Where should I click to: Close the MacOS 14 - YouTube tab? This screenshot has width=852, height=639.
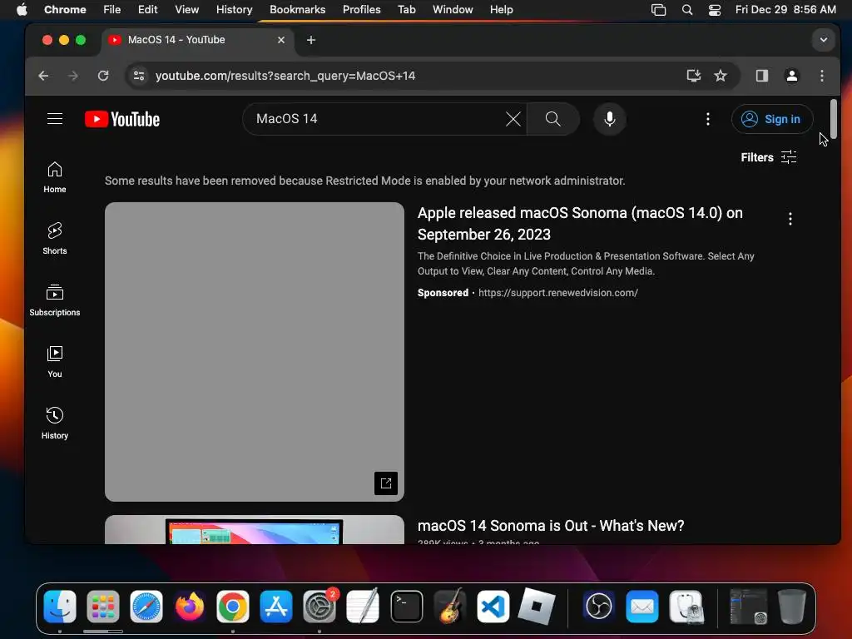tap(281, 40)
